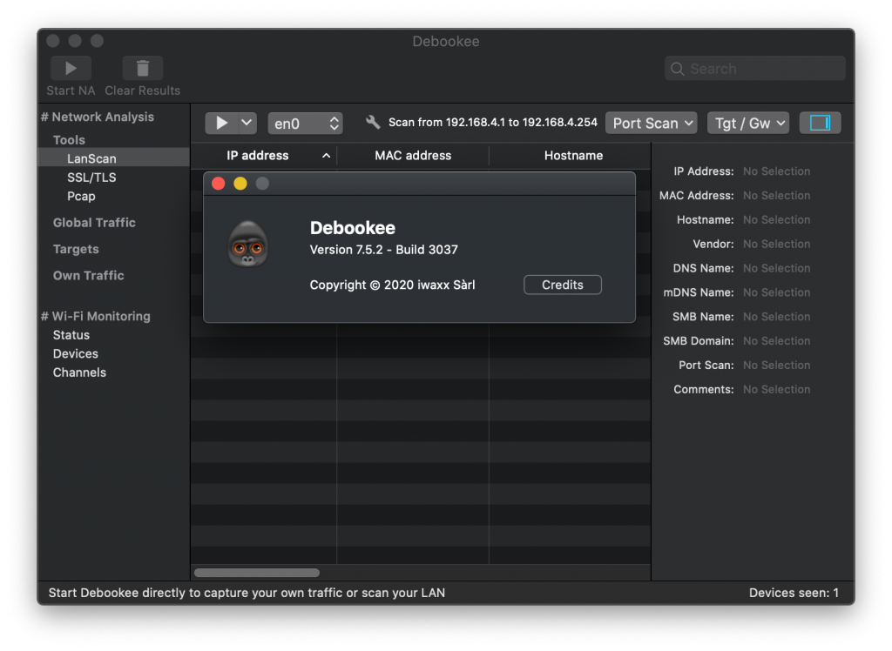
Task: Open Global Traffic section
Action: point(94,223)
